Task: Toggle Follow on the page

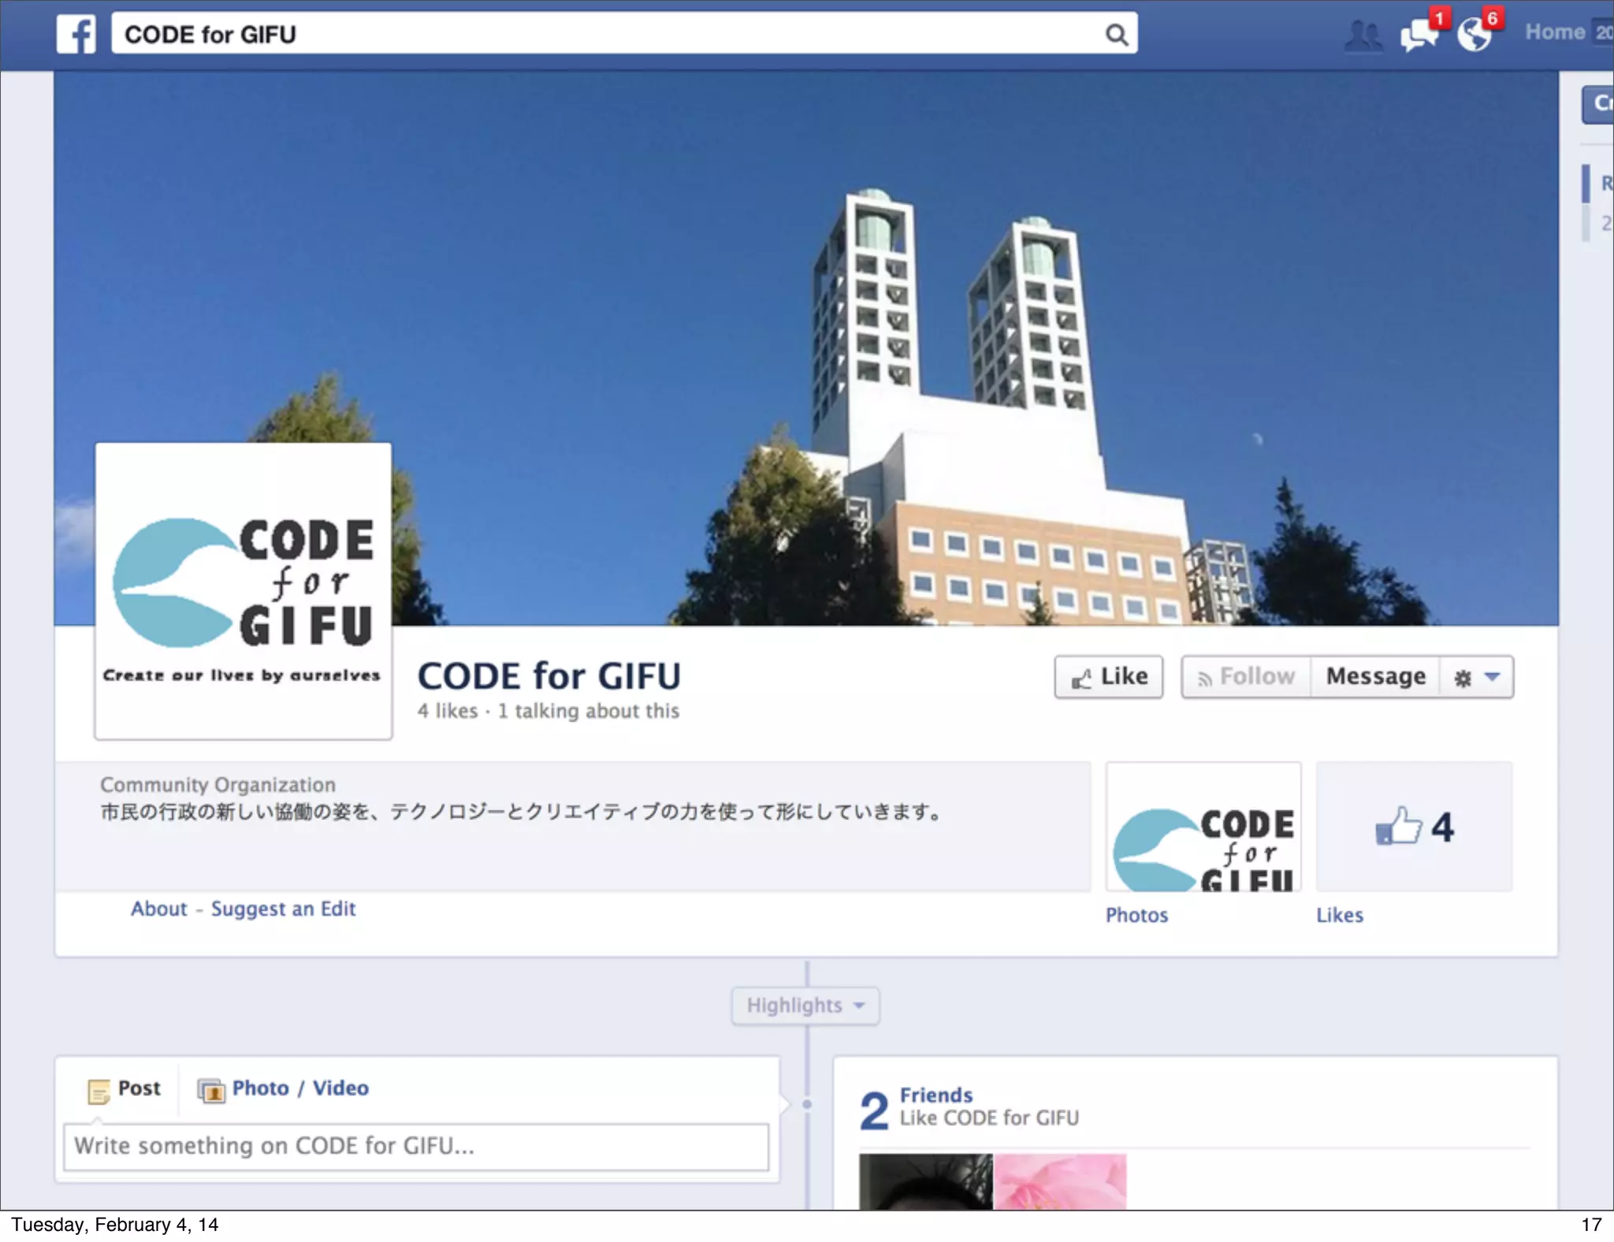Action: click(x=1246, y=677)
